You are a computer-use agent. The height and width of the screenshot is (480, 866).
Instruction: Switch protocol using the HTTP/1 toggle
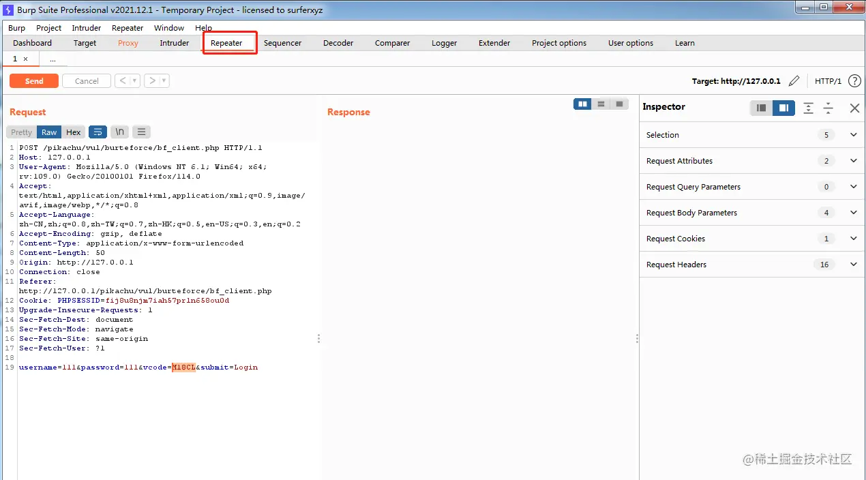pos(828,81)
